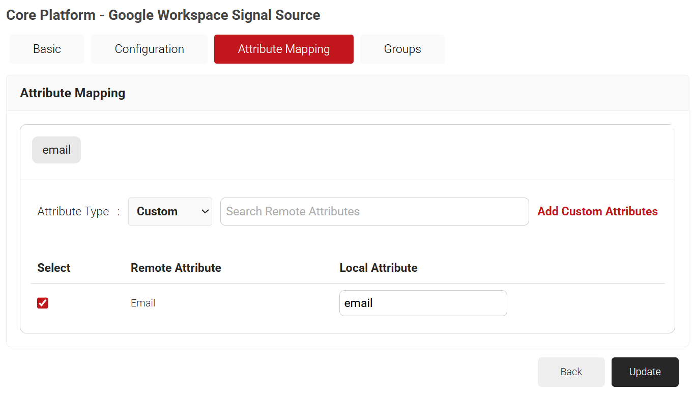Click the Attribute Type label

click(x=73, y=212)
